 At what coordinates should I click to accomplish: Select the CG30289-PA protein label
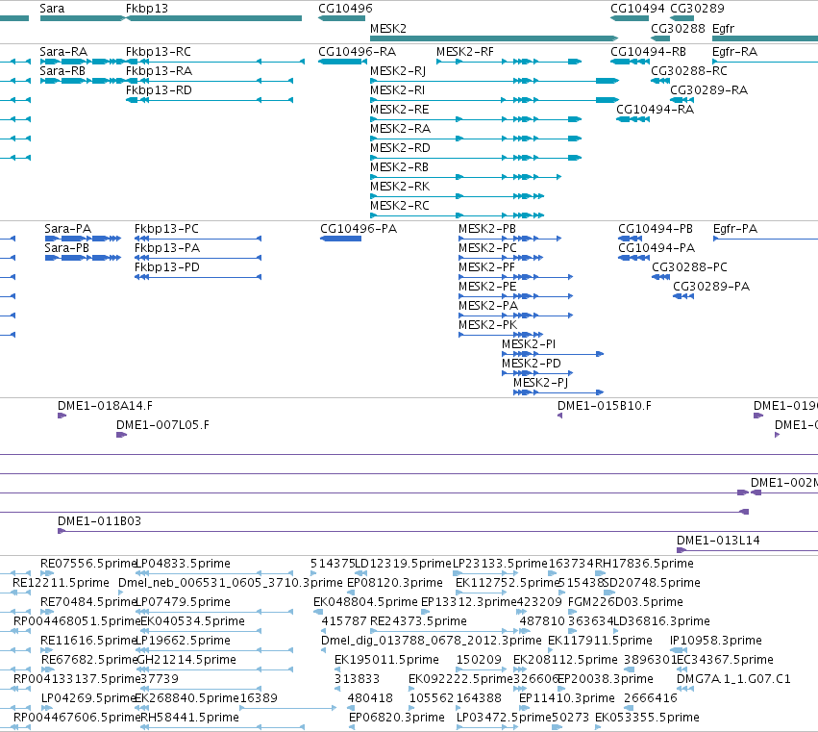coord(711,287)
